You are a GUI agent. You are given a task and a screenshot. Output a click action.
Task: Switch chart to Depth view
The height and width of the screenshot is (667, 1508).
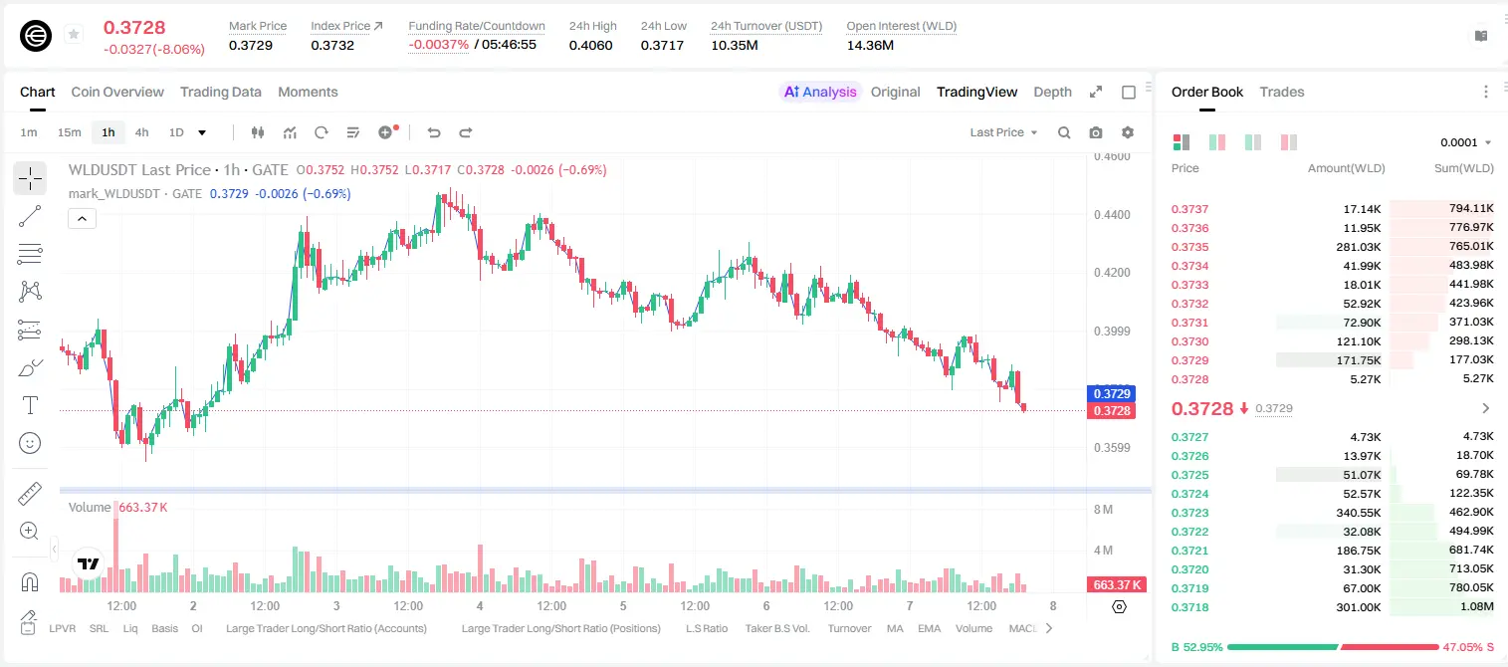(1052, 92)
